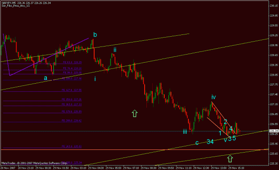Select the orange horizontal line near 225.75
The width and height of the screenshot is (279, 170).
pos(135,150)
